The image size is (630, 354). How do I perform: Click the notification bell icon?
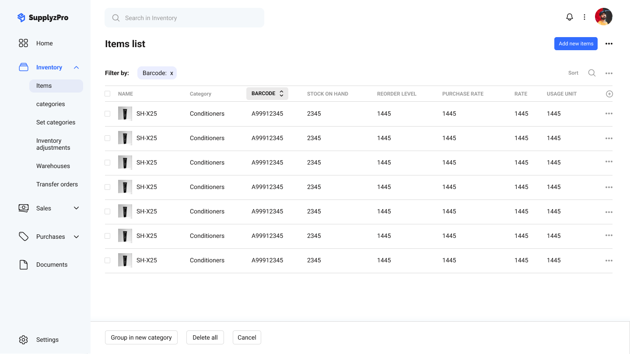[x=569, y=17]
